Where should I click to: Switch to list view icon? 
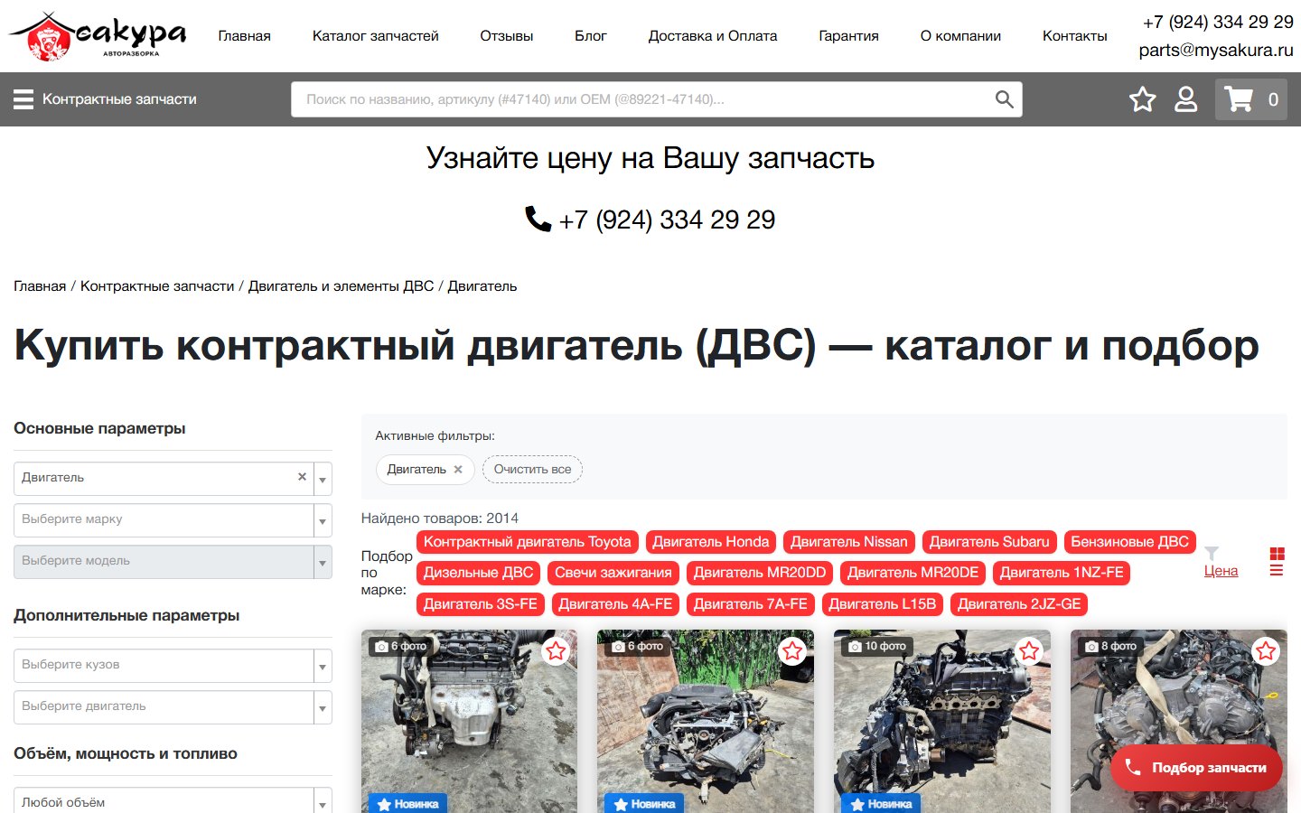(1277, 571)
